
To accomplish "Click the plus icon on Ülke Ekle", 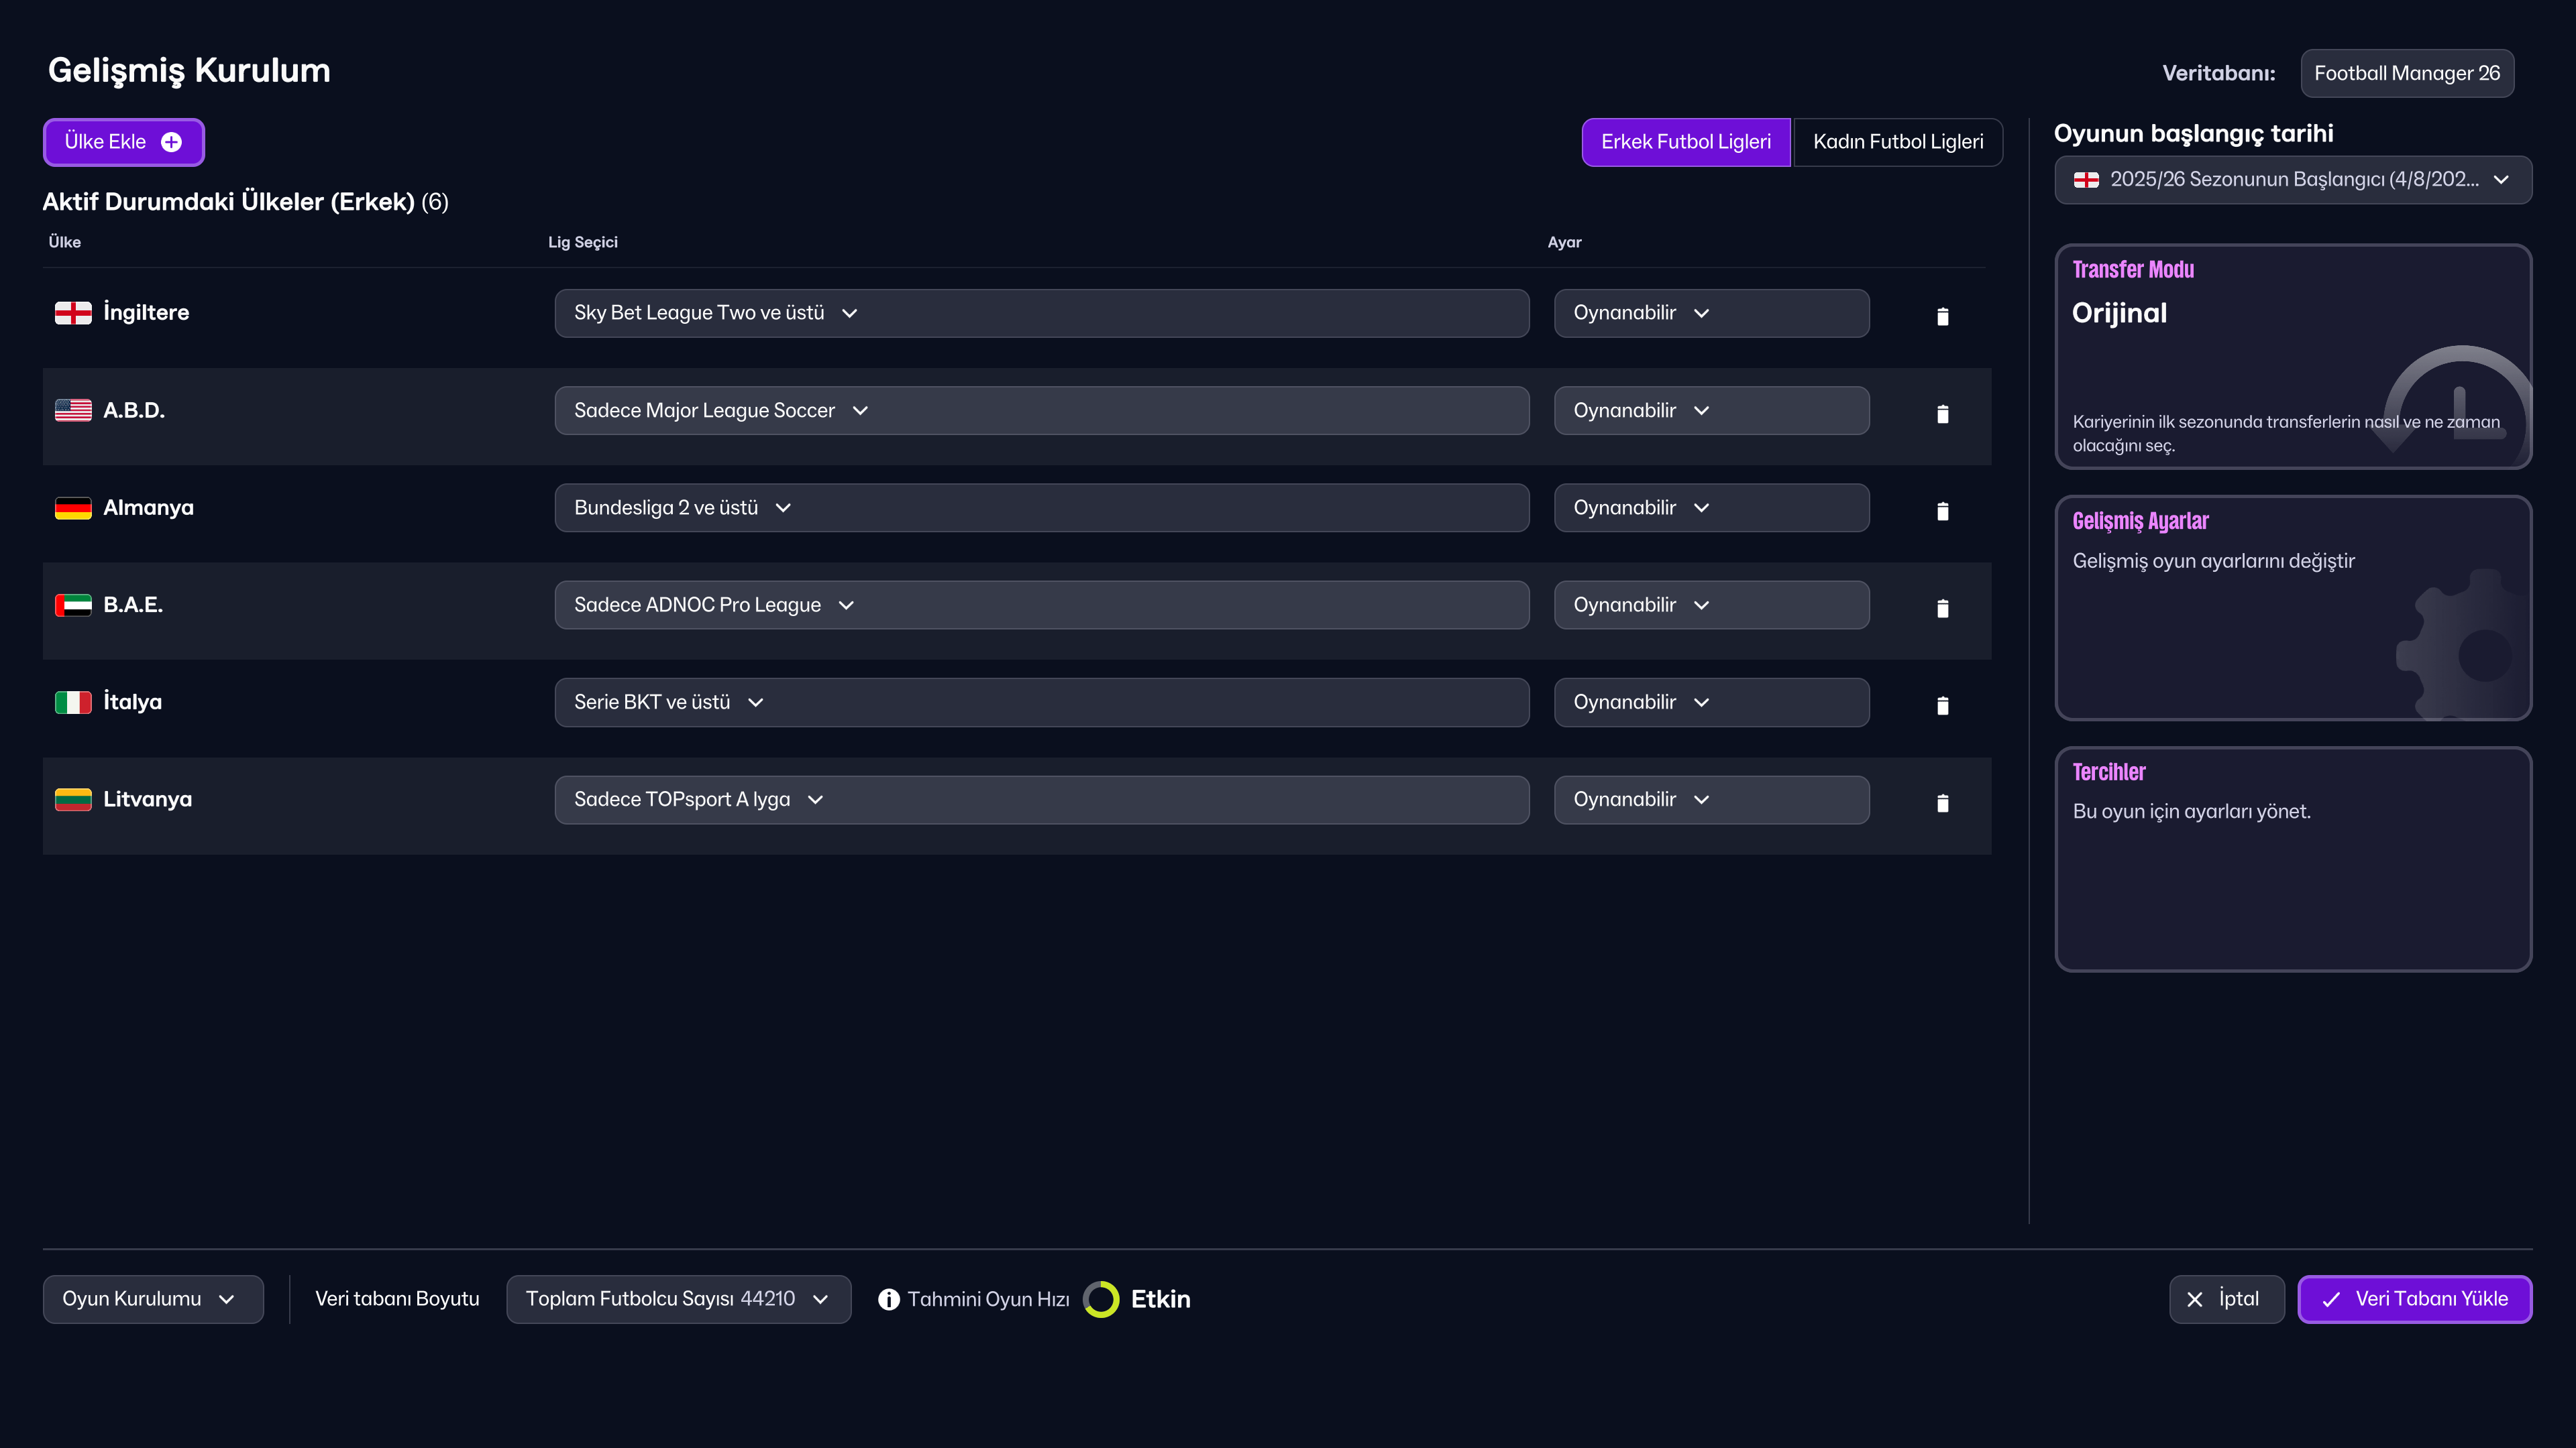I will point(172,142).
